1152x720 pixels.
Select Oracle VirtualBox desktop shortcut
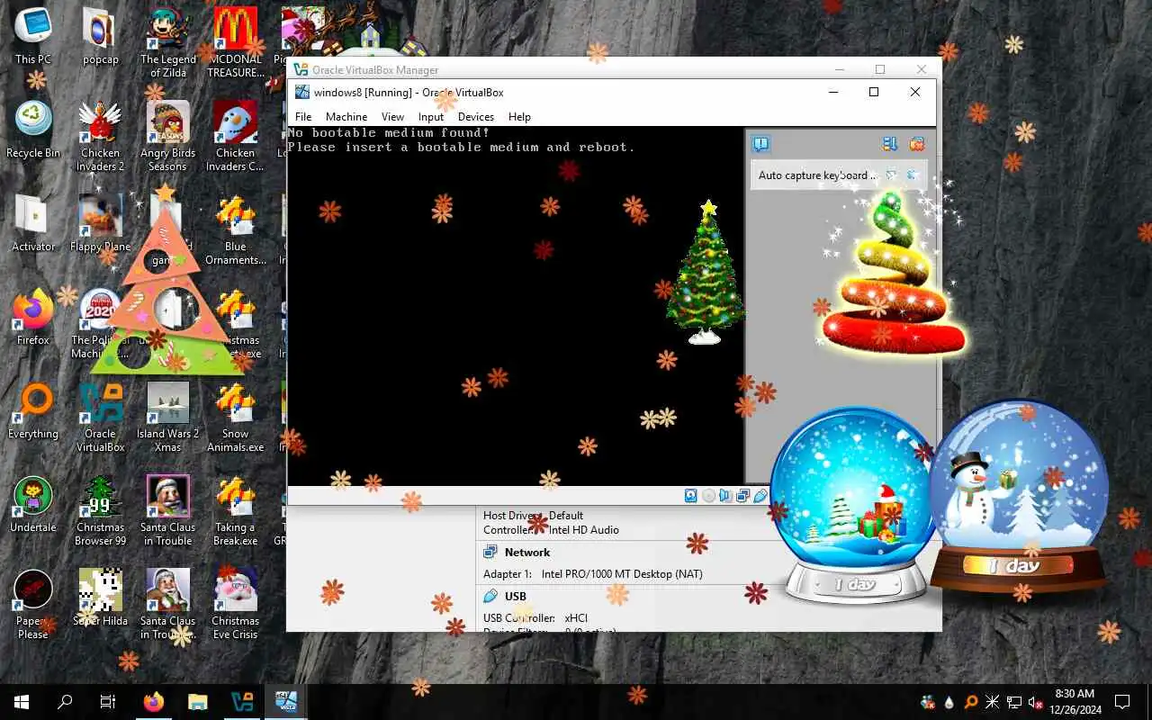pyautogui.click(x=101, y=417)
